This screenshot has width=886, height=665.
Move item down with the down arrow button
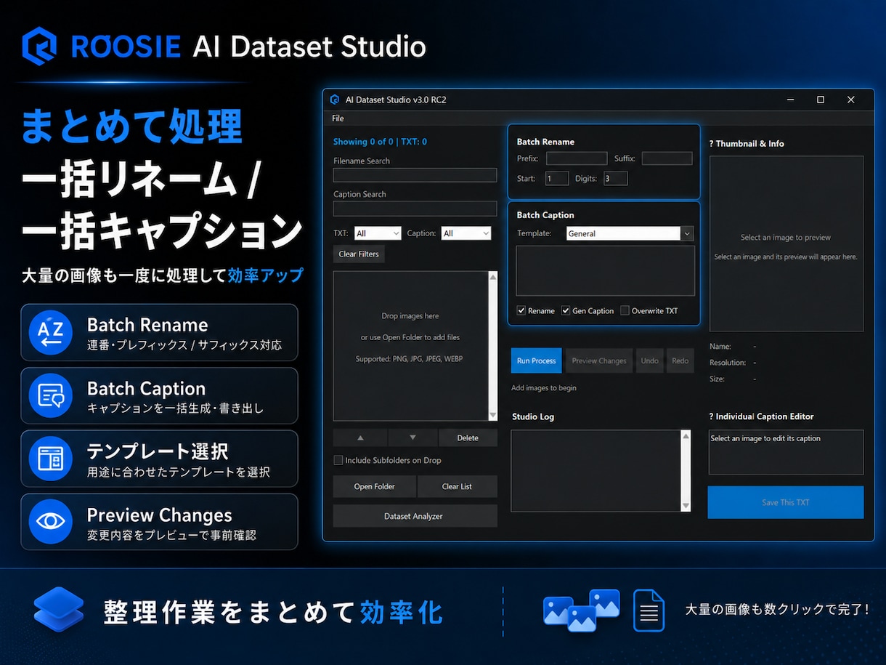(412, 438)
